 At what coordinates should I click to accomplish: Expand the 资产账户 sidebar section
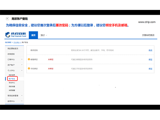coord(14,65)
